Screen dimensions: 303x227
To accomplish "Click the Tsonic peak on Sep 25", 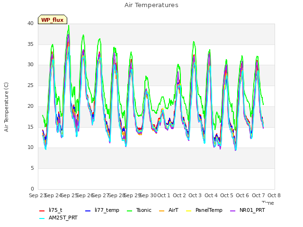I will pos(69,26).
